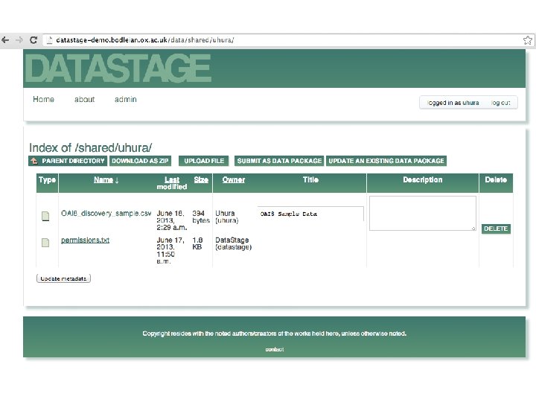536x402 pixels.
Task: Click the DATASTAGE logo banner
Action: click(x=118, y=68)
